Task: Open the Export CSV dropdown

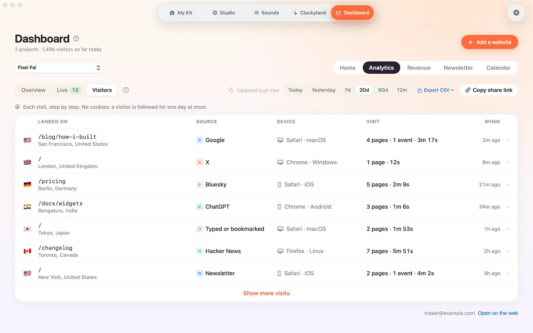Action: tap(436, 90)
